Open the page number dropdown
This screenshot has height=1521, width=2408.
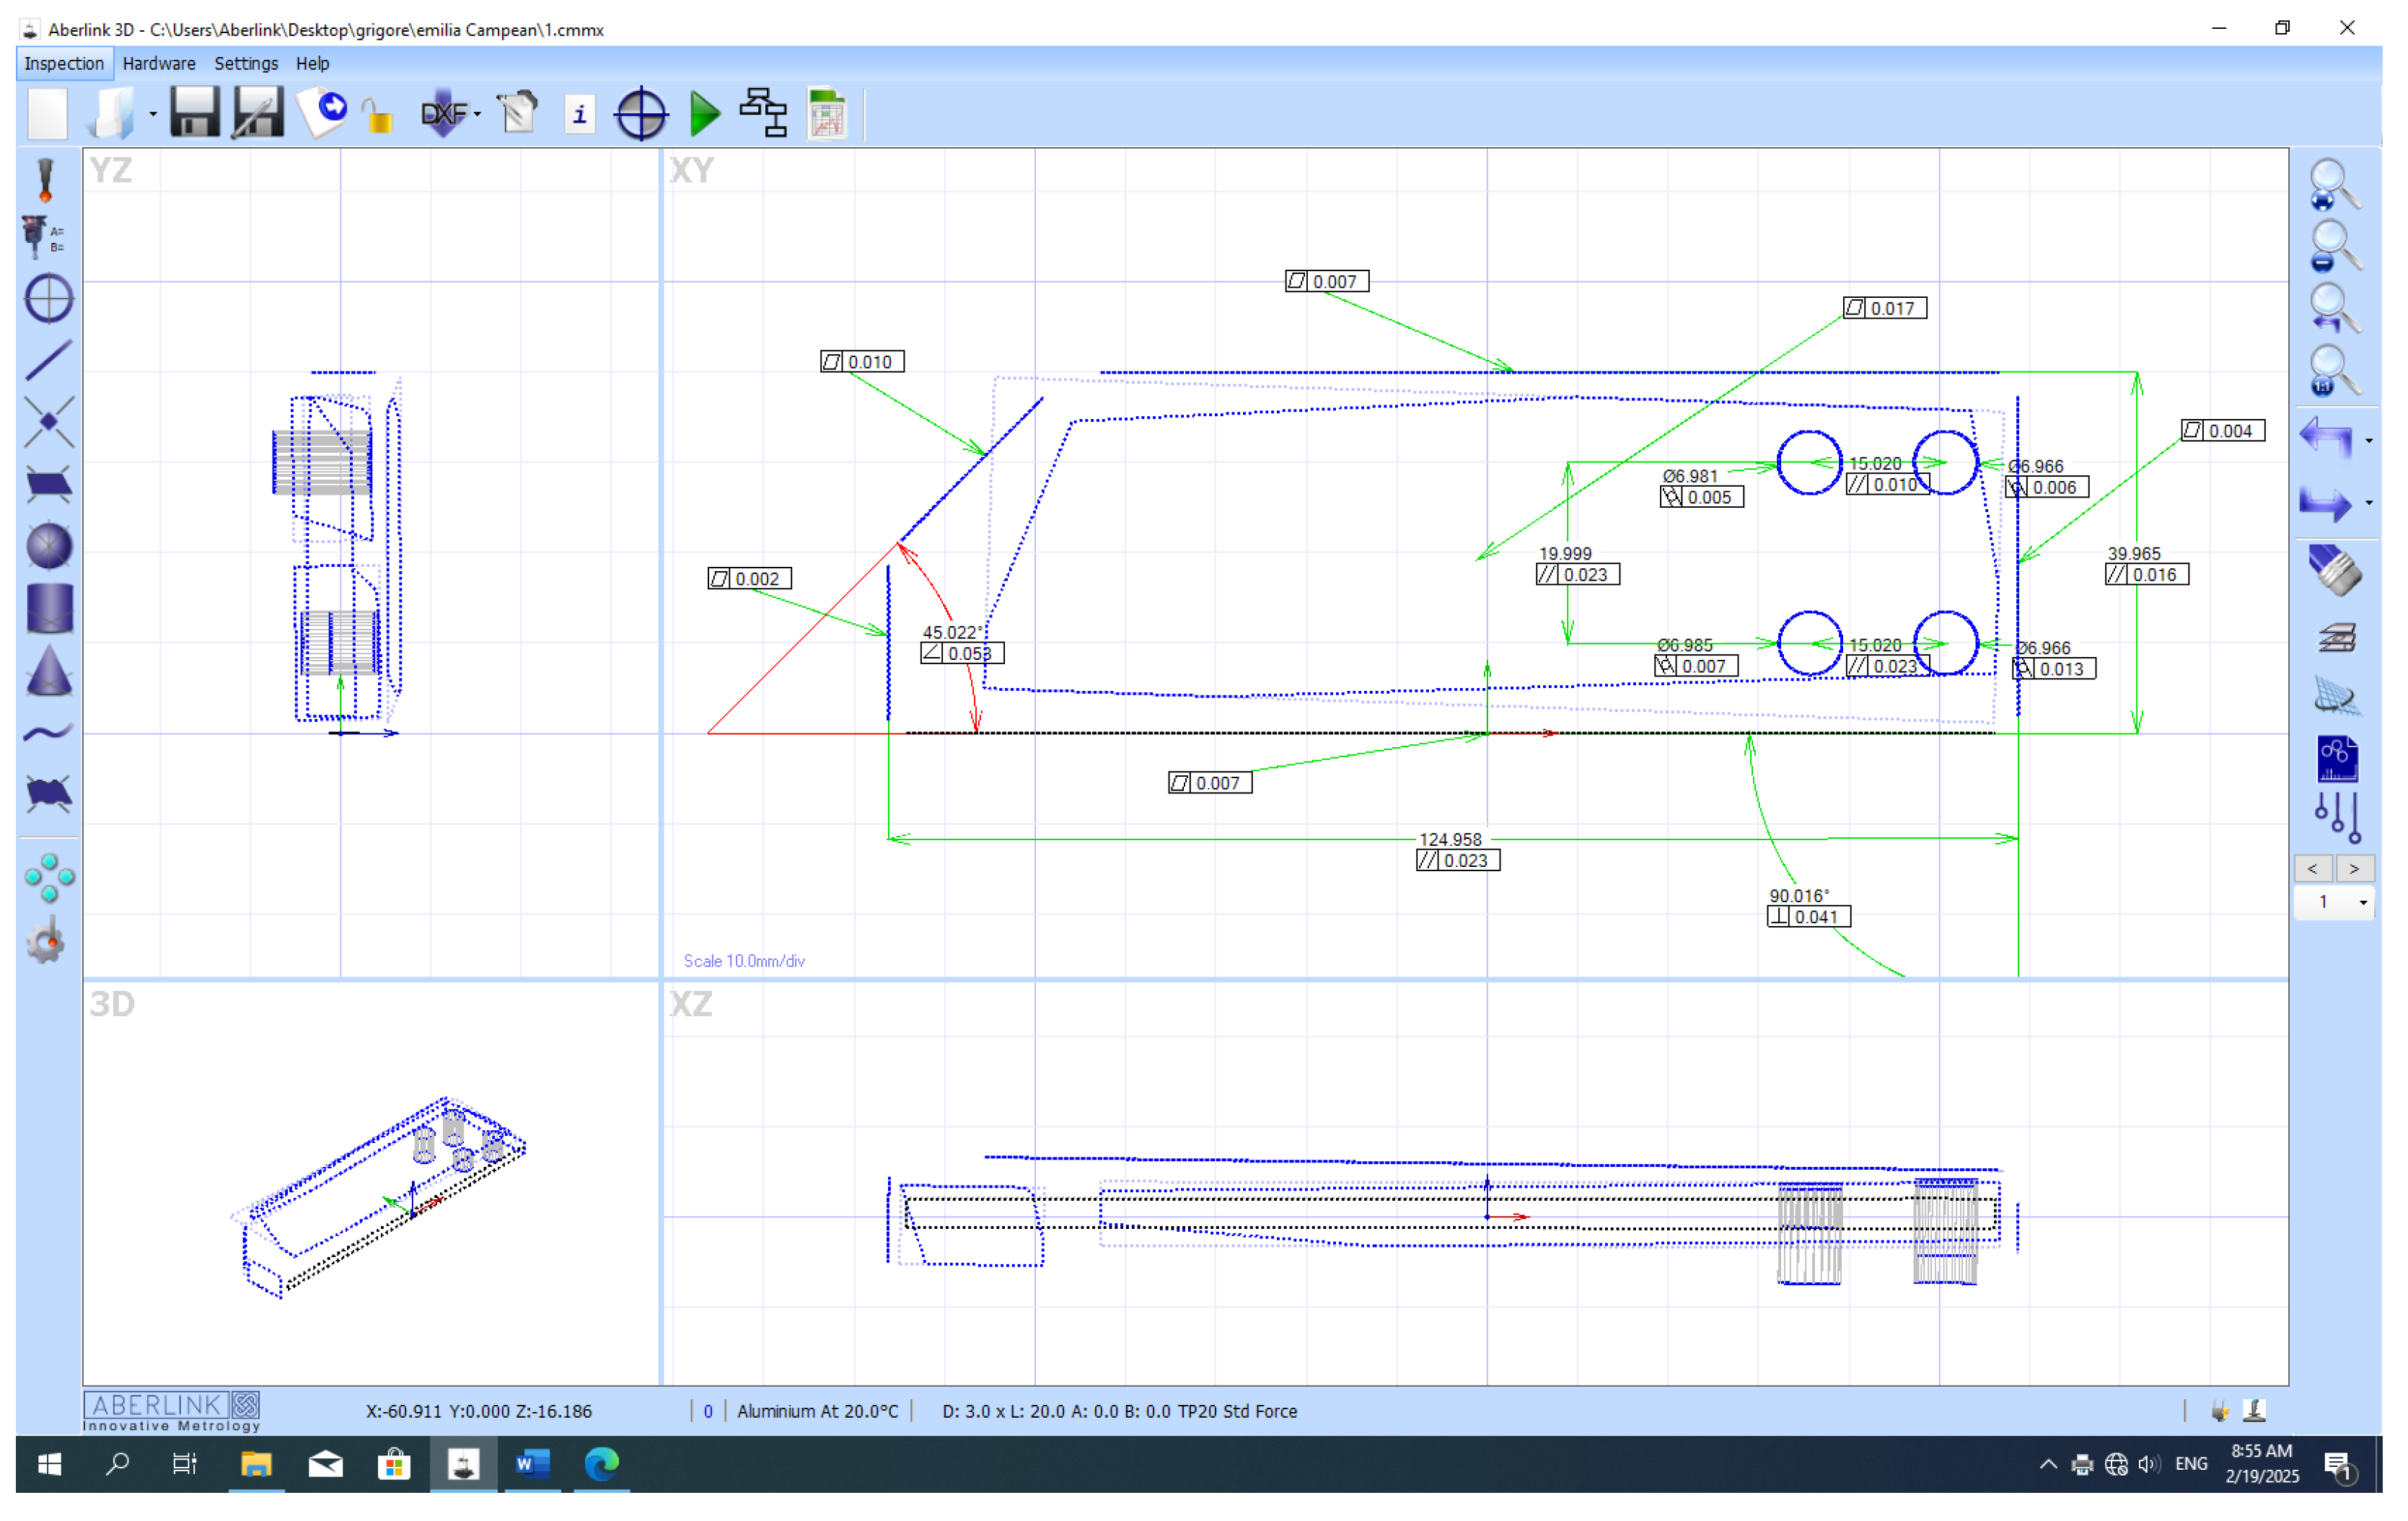click(2363, 903)
